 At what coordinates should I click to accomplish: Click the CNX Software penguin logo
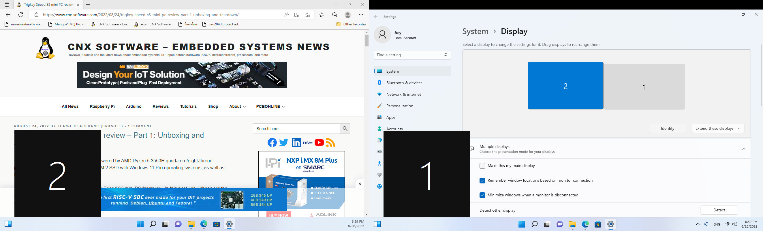point(45,48)
